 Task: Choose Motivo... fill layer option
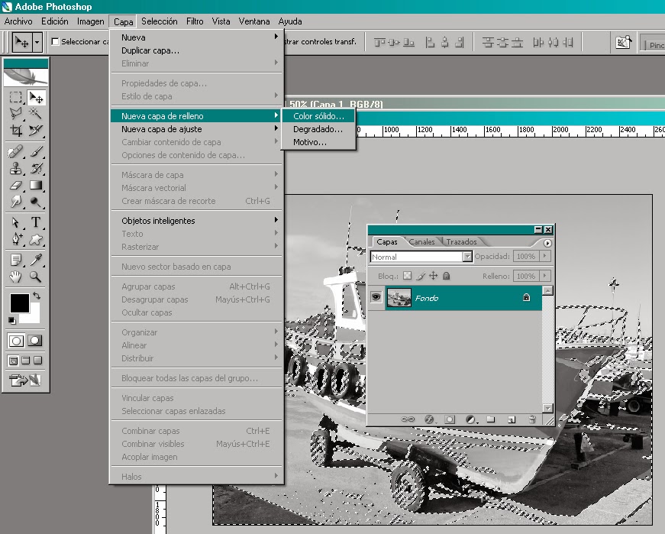318,142
